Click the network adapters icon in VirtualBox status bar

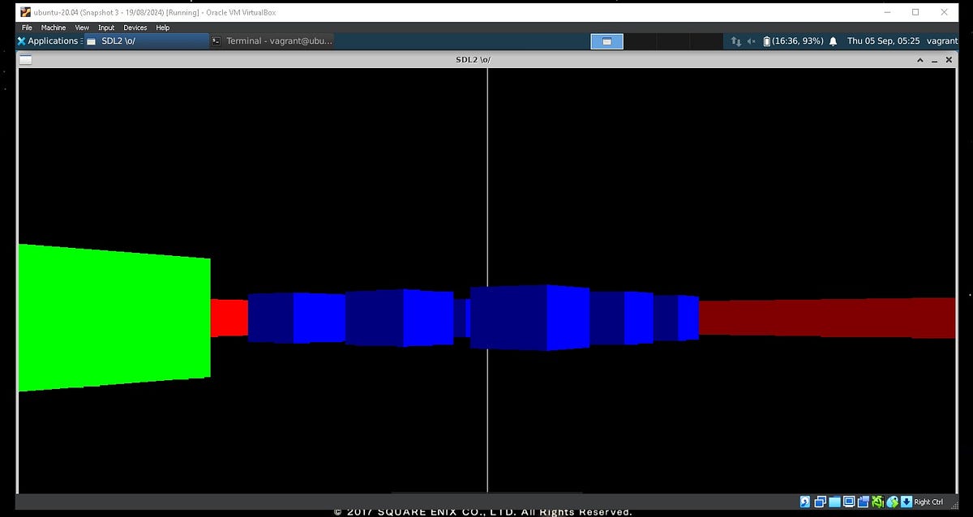point(878,501)
